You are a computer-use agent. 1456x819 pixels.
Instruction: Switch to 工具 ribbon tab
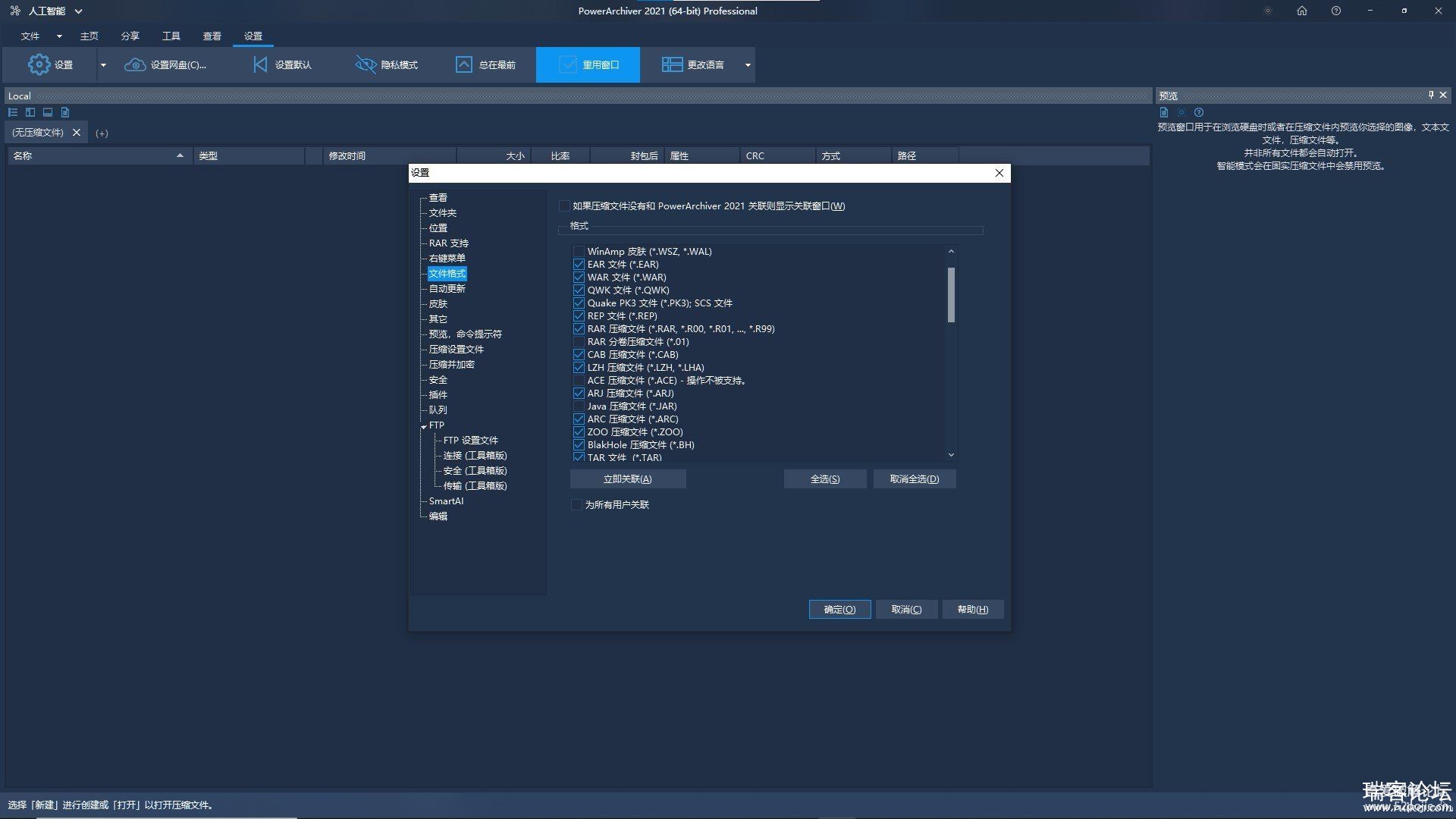[171, 36]
